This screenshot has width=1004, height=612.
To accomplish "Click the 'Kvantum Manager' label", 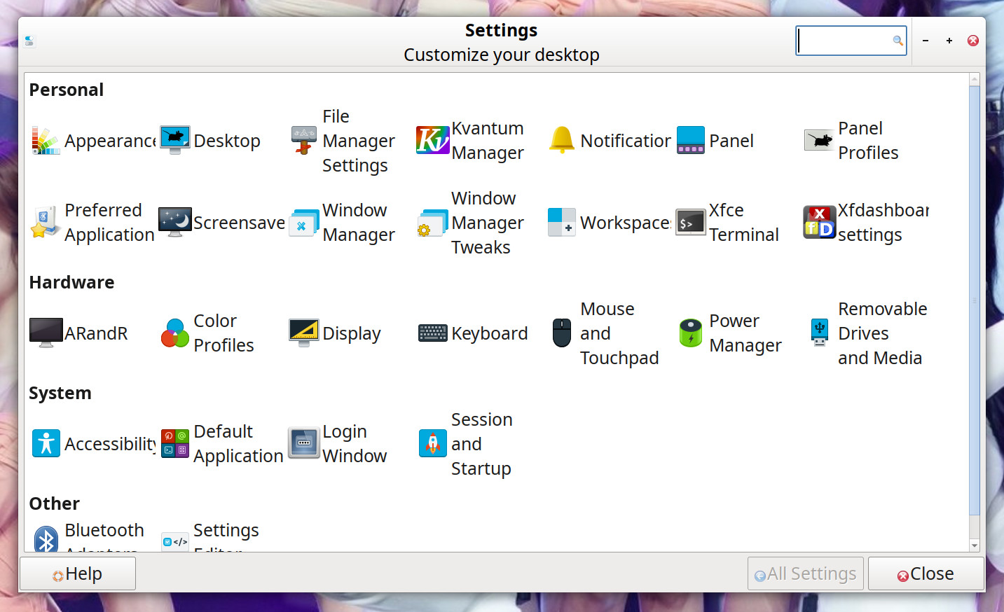I will click(x=488, y=141).
